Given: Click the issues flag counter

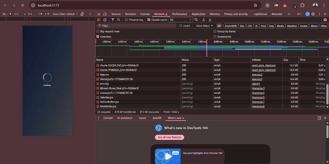Looking at the screenshot, I should (x=299, y=14).
